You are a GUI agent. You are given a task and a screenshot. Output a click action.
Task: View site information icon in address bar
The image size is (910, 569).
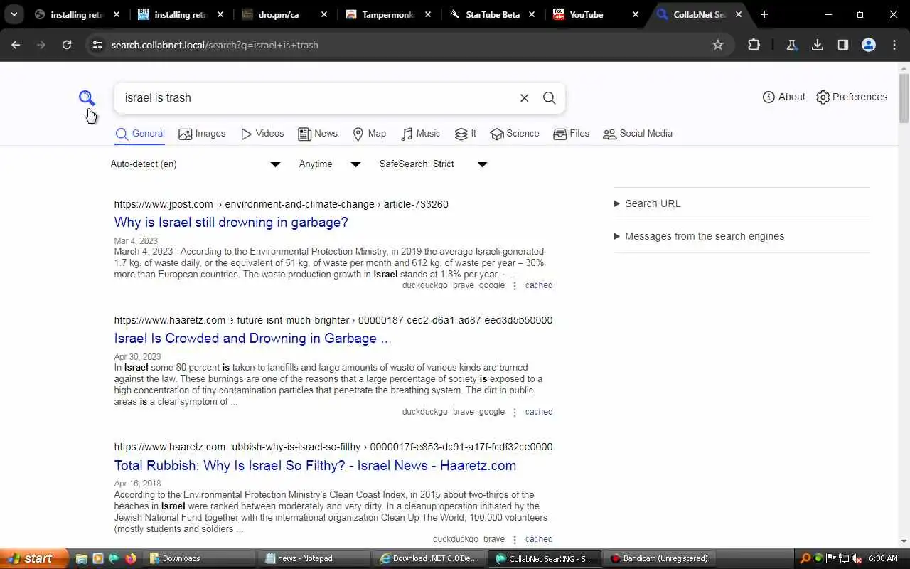click(97, 45)
